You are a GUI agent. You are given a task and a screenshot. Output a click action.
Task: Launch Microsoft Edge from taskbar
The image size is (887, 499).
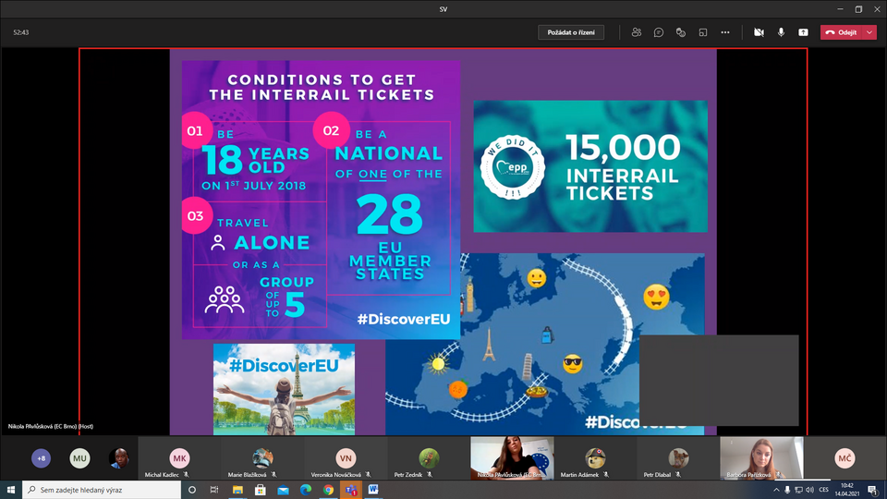[306, 490]
